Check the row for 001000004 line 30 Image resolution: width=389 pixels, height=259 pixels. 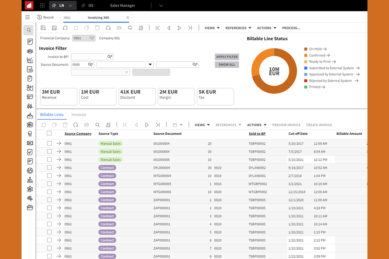tap(49, 151)
